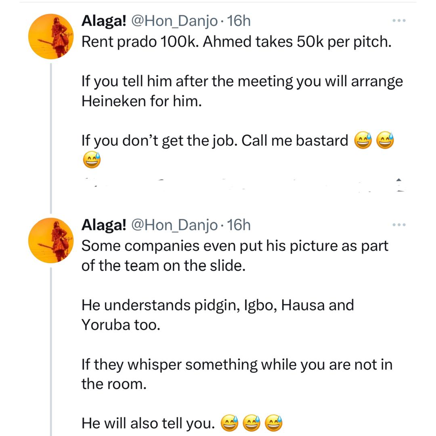436x436 pixels.
Task: Click the avatar beside the Some companies tweet
Action: [50, 241]
